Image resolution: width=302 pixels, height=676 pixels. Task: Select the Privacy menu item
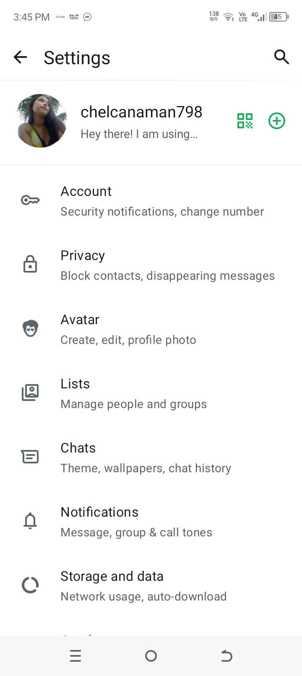pos(167,265)
